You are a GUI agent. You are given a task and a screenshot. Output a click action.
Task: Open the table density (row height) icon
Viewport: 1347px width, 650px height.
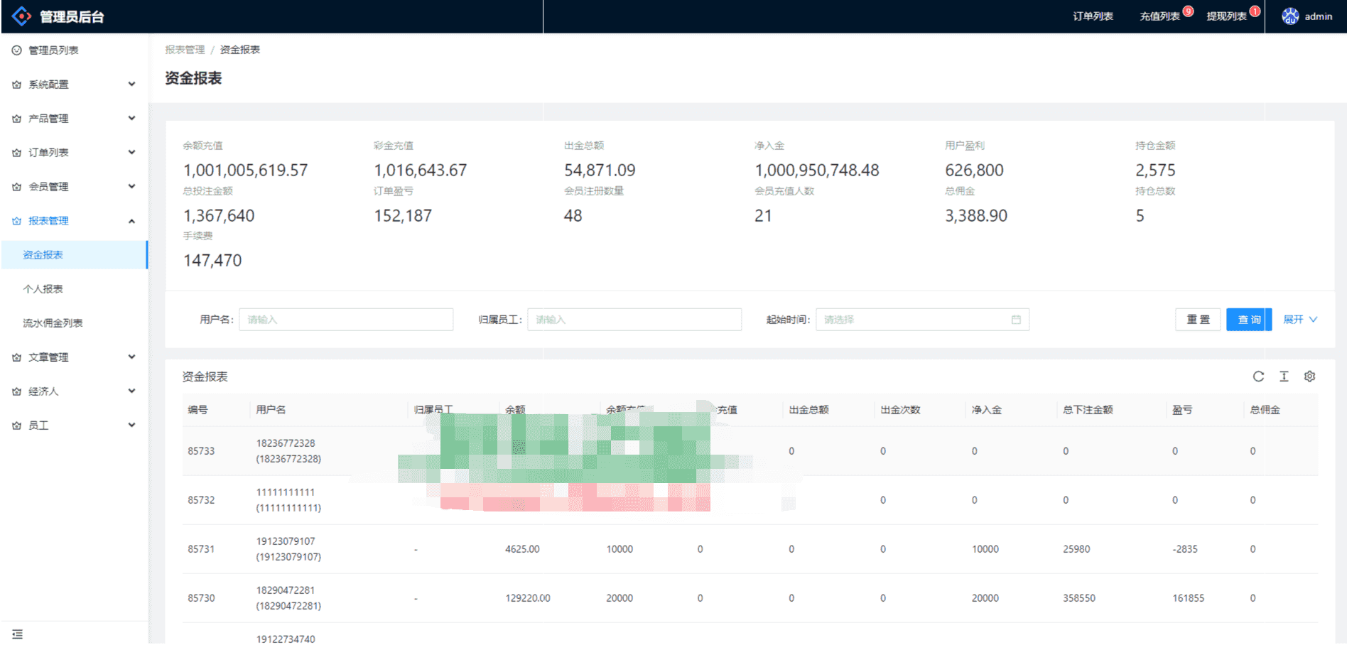click(x=1284, y=377)
